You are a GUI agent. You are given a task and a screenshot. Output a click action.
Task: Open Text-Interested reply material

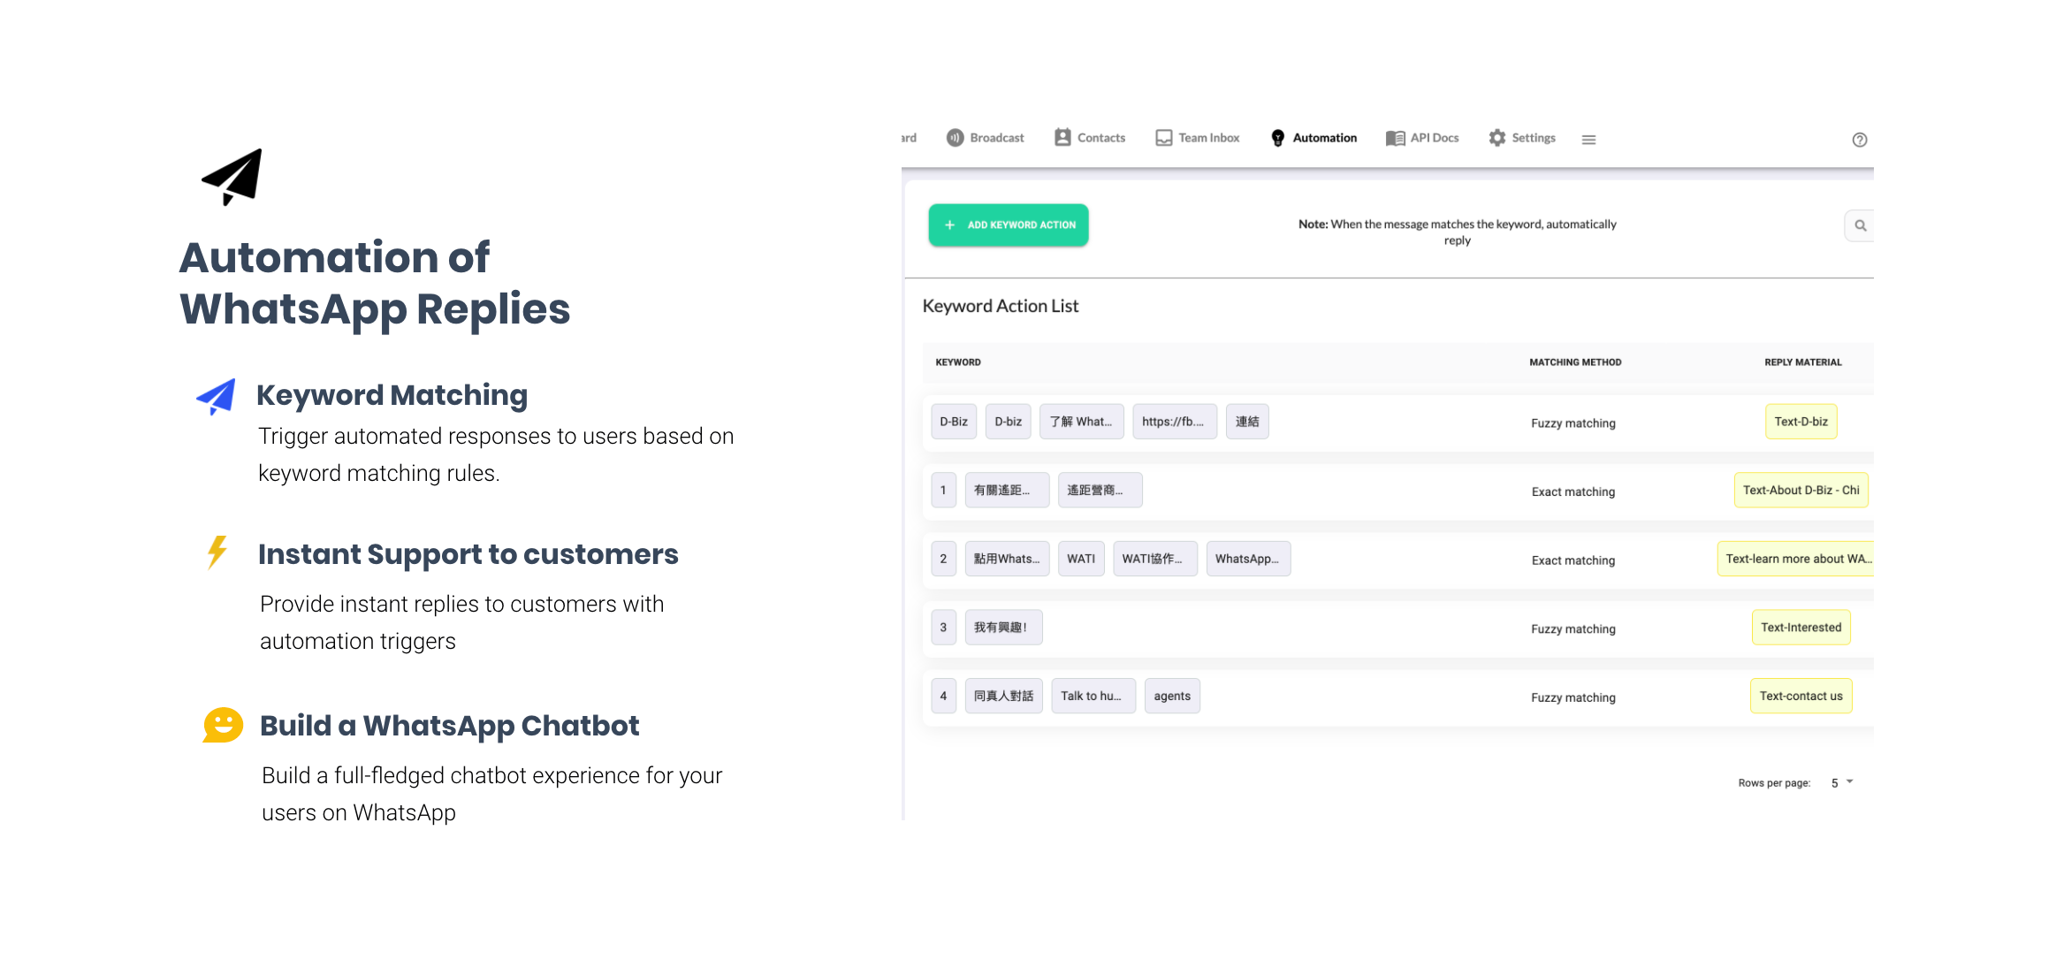click(x=1801, y=628)
